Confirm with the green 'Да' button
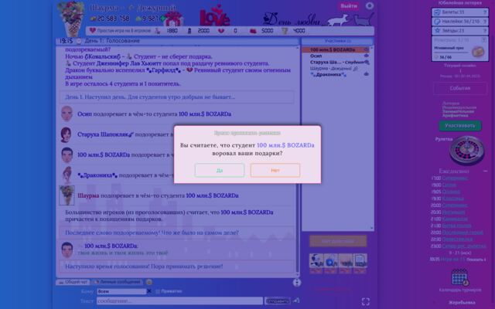Image resolution: width=495 pixels, height=309 pixels. pos(220,170)
